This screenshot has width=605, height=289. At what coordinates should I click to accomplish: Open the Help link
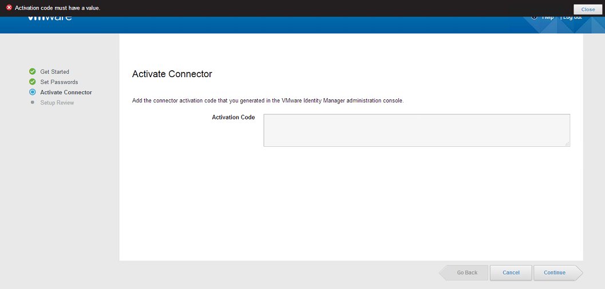tap(548, 18)
